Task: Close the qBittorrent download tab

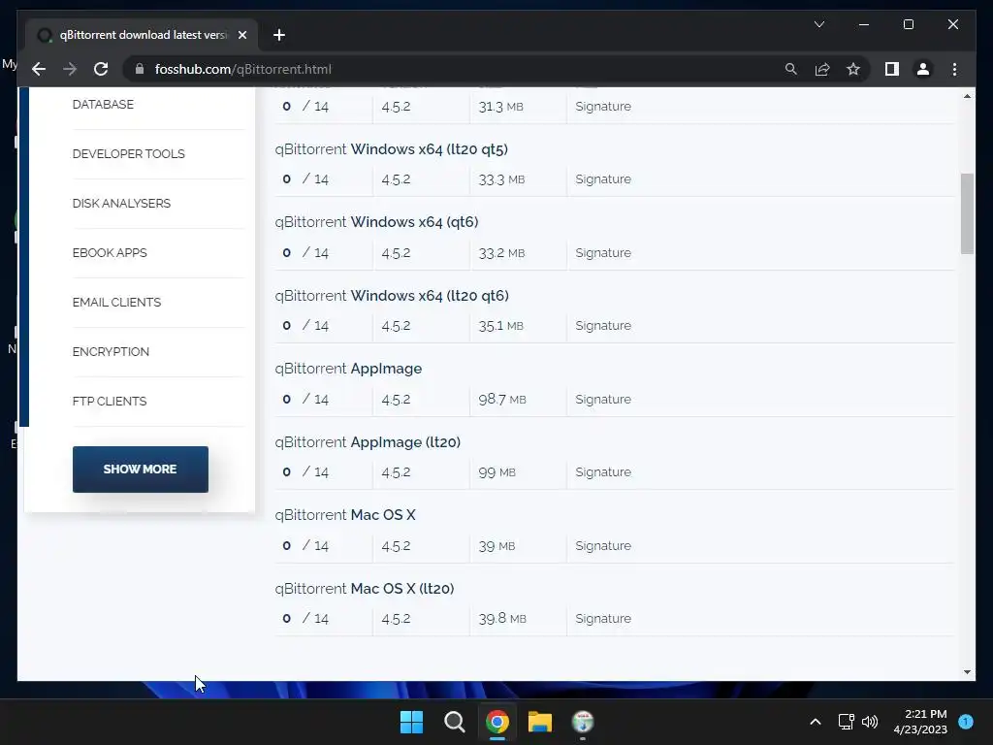Action: coord(241,35)
